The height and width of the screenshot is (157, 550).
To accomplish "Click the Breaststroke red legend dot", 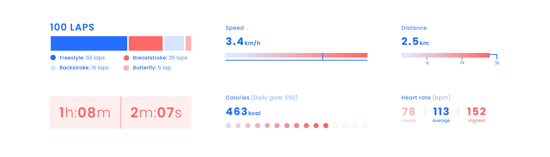I will tap(126, 58).
